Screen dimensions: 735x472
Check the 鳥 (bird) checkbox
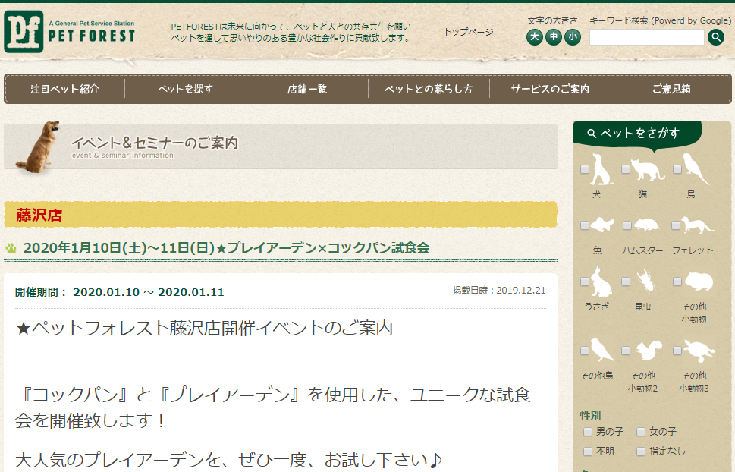coord(677,169)
